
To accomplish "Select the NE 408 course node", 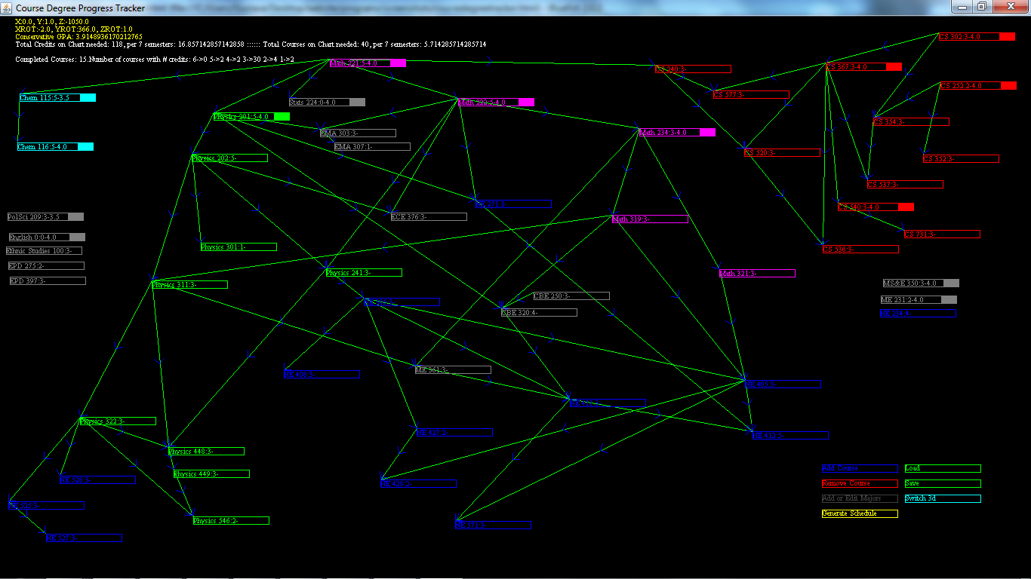I will coord(322,375).
